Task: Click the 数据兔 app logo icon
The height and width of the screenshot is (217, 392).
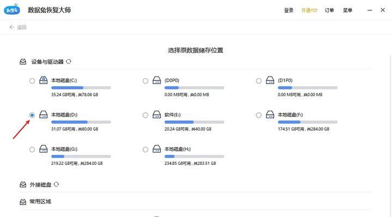Action: tap(12, 10)
